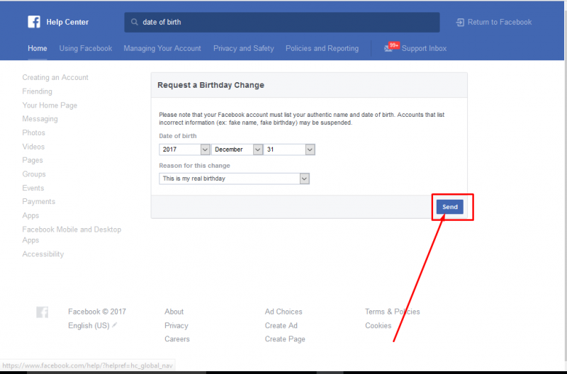Open the Payments topic

(39, 202)
